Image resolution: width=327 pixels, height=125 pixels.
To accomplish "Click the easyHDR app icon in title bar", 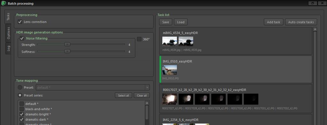I will pos(4,3).
